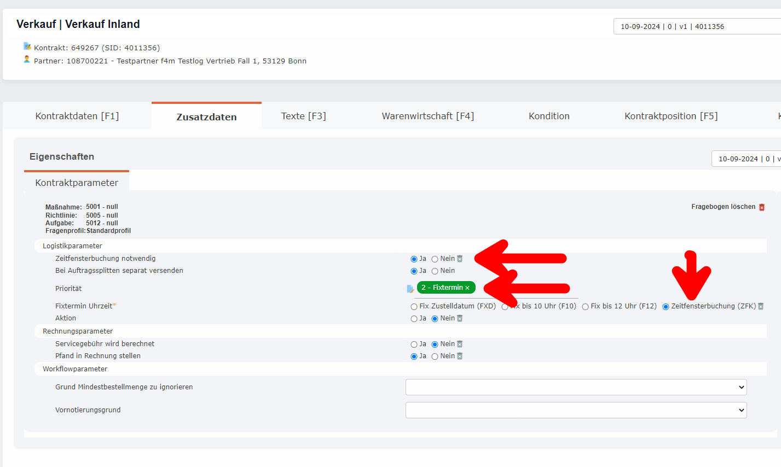The height and width of the screenshot is (467, 781).
Task: Click trash icon in Servicegebühr wird berechnet row
Action: coord(460,344)
